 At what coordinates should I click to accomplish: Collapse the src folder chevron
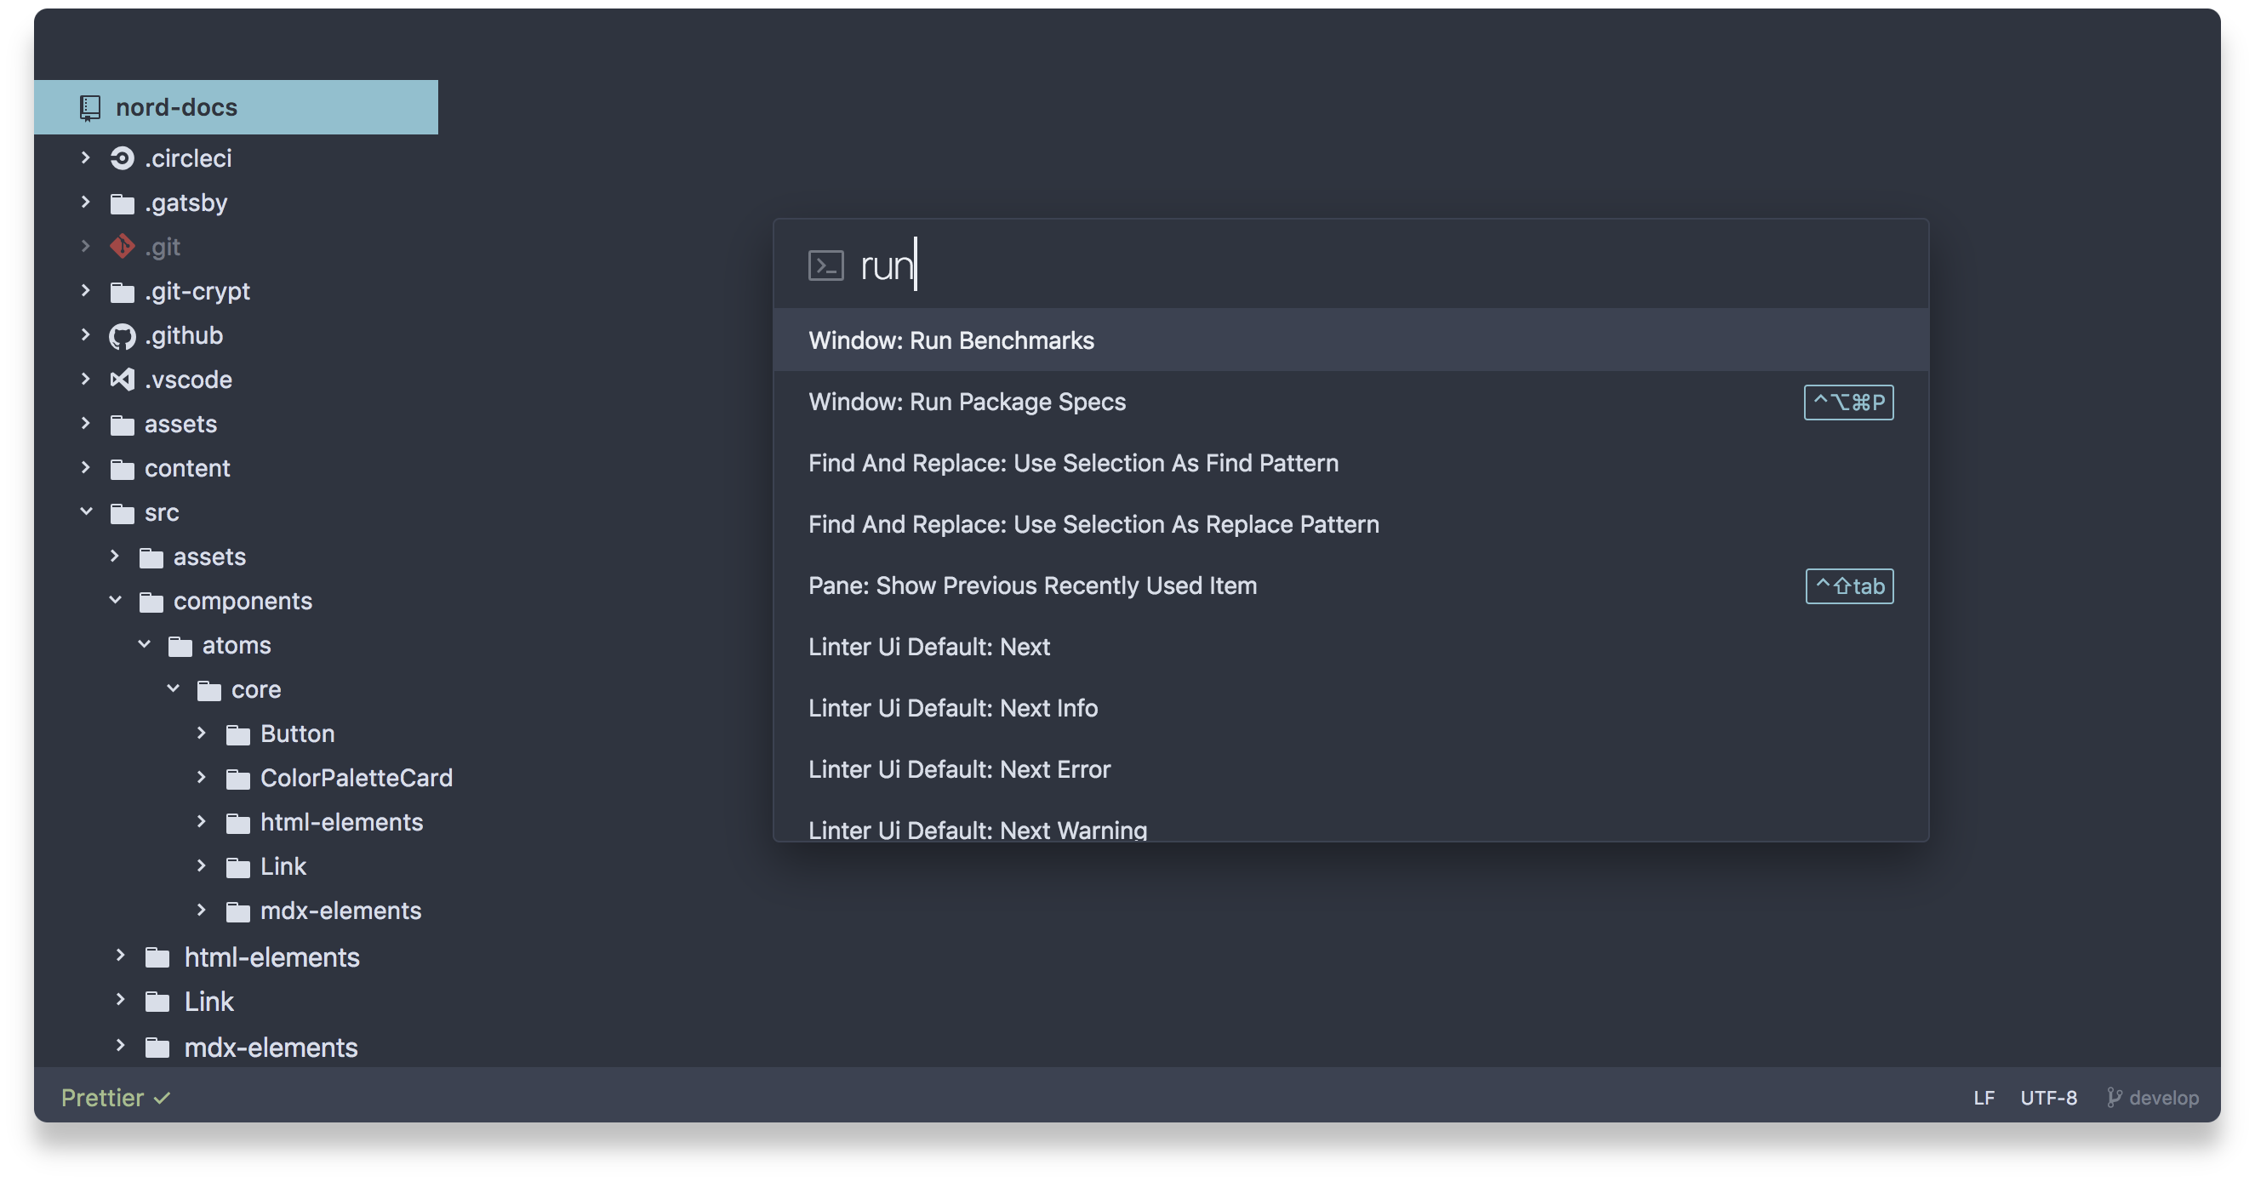click(86, 511)
